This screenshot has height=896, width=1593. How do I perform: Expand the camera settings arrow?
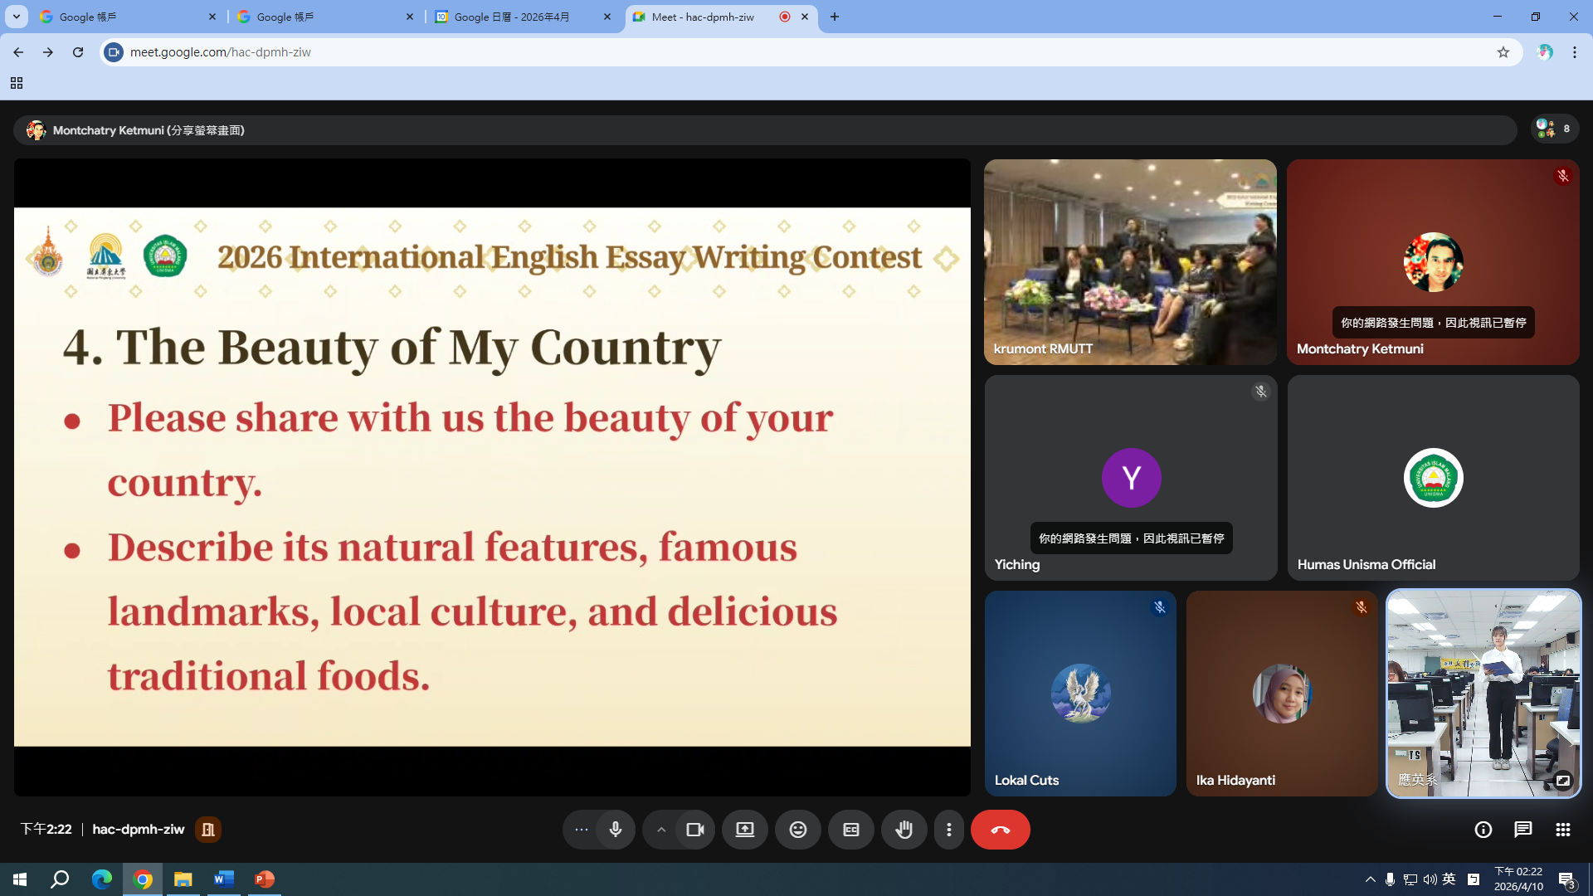pos(660,830)
